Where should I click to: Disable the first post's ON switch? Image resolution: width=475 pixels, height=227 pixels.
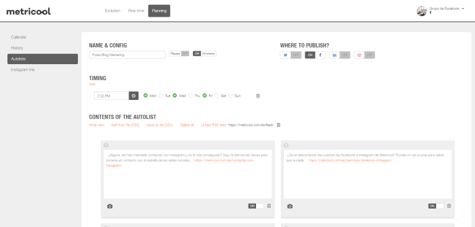tap(256, 206)
